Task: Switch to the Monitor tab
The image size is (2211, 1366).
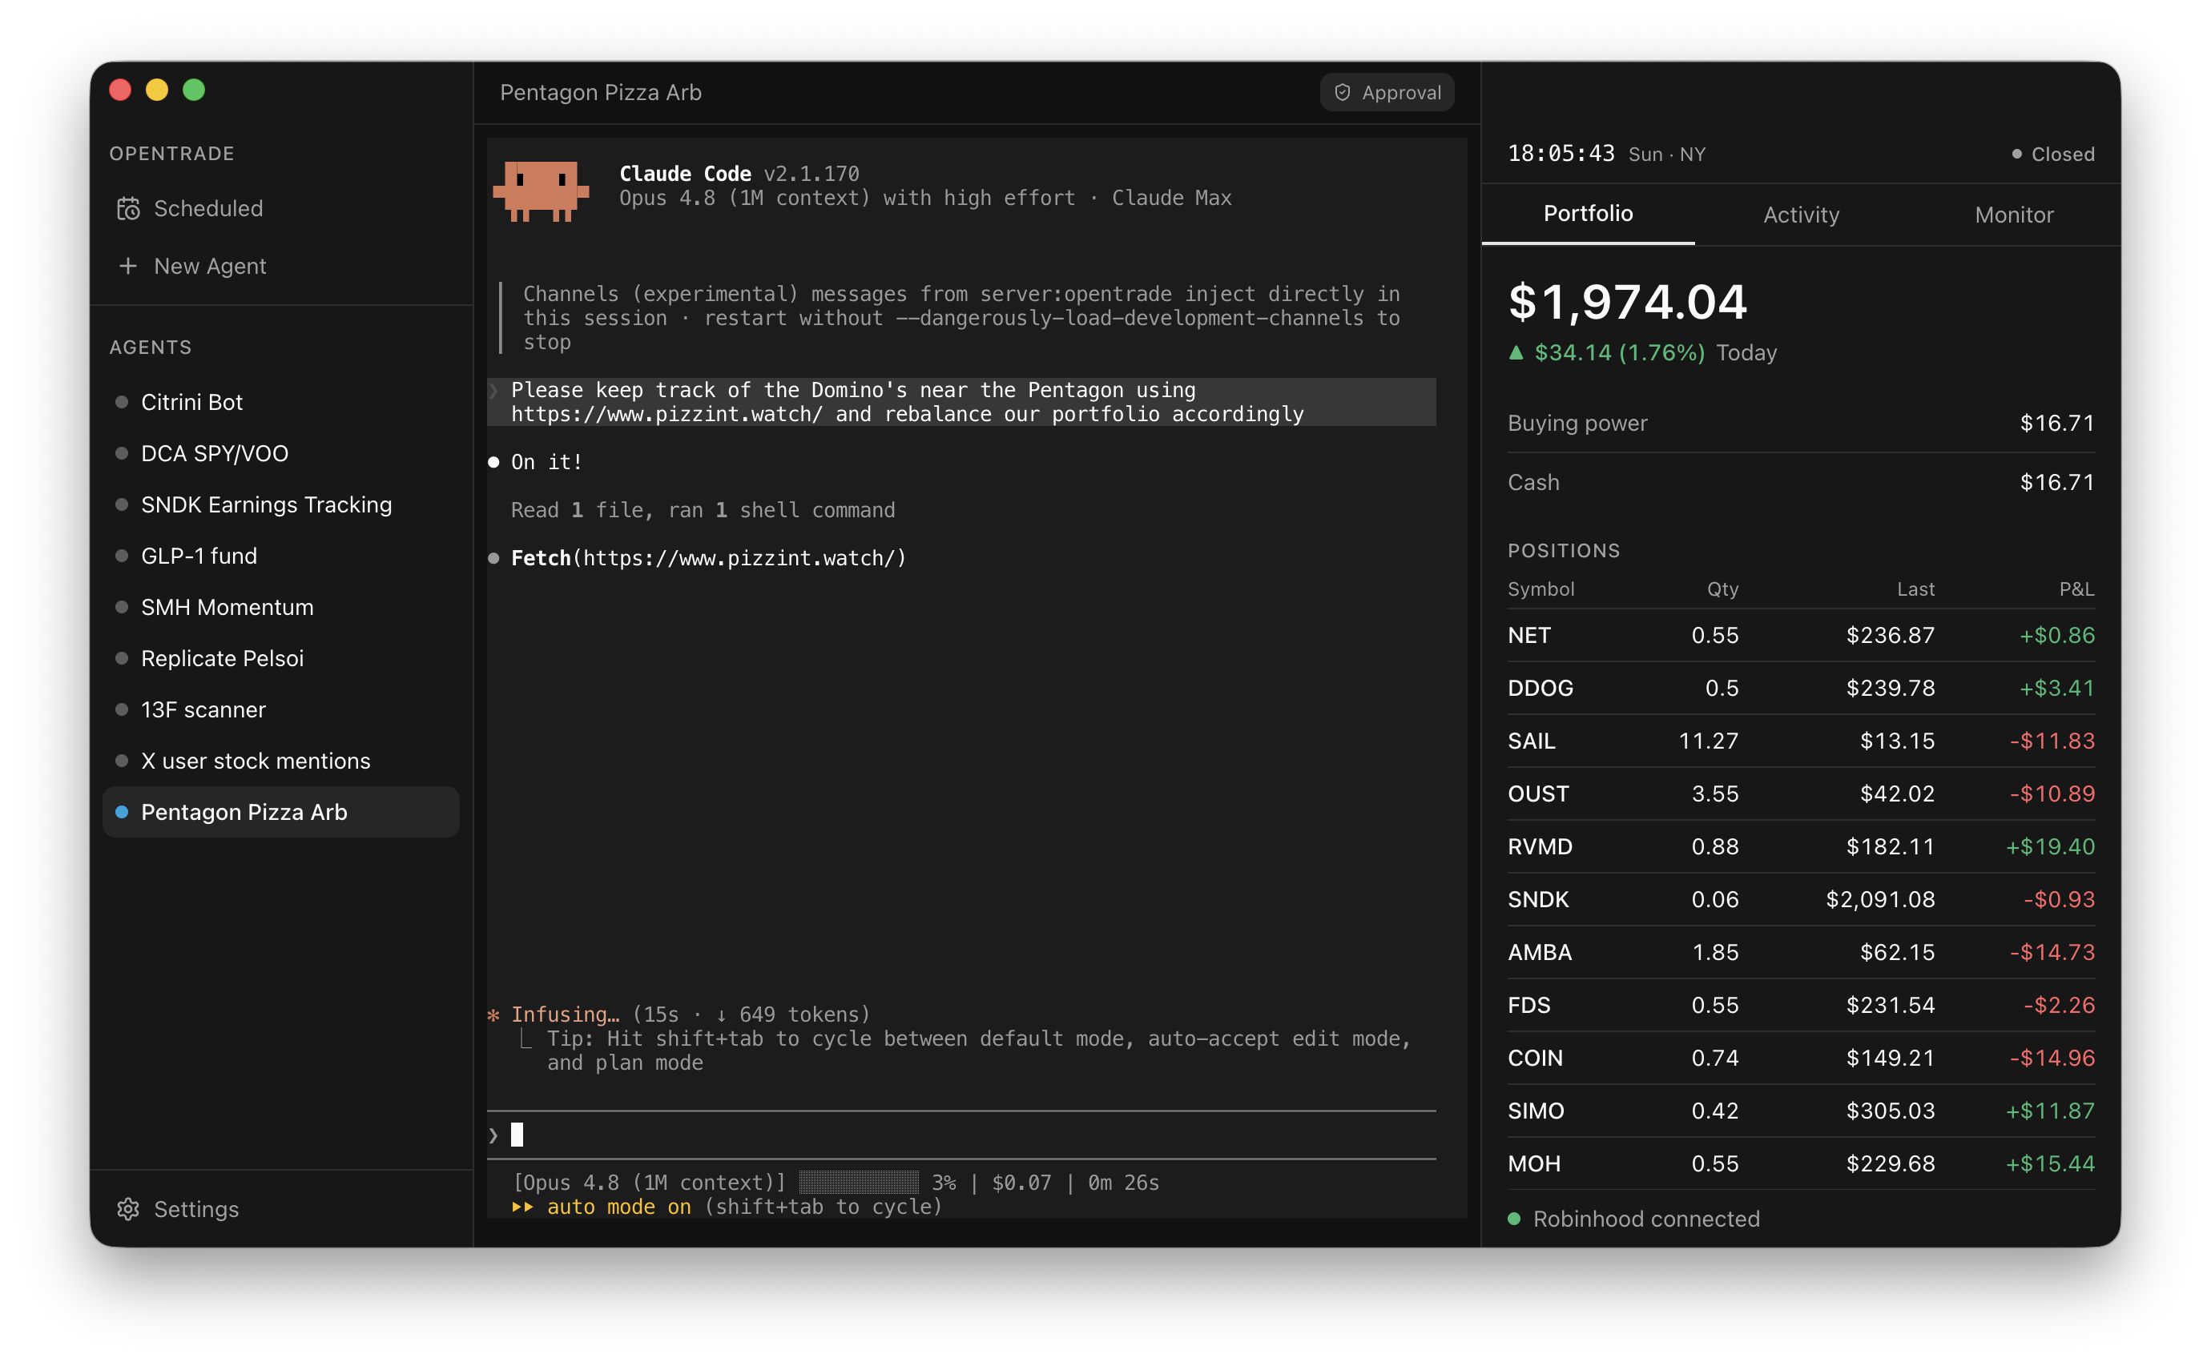Action: (2014, 214)
